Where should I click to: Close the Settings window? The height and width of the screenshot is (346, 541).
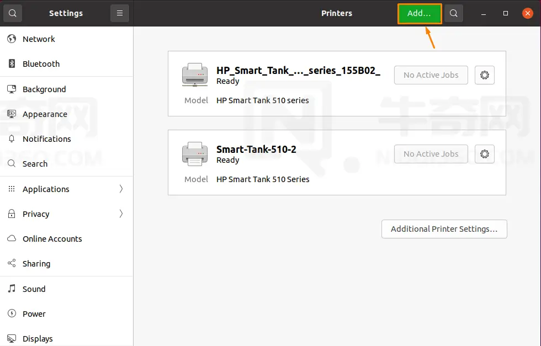tap(528, 13)
